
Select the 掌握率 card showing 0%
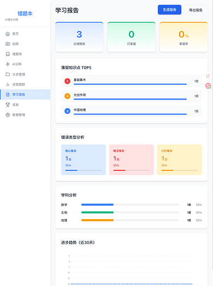(183, 37)
